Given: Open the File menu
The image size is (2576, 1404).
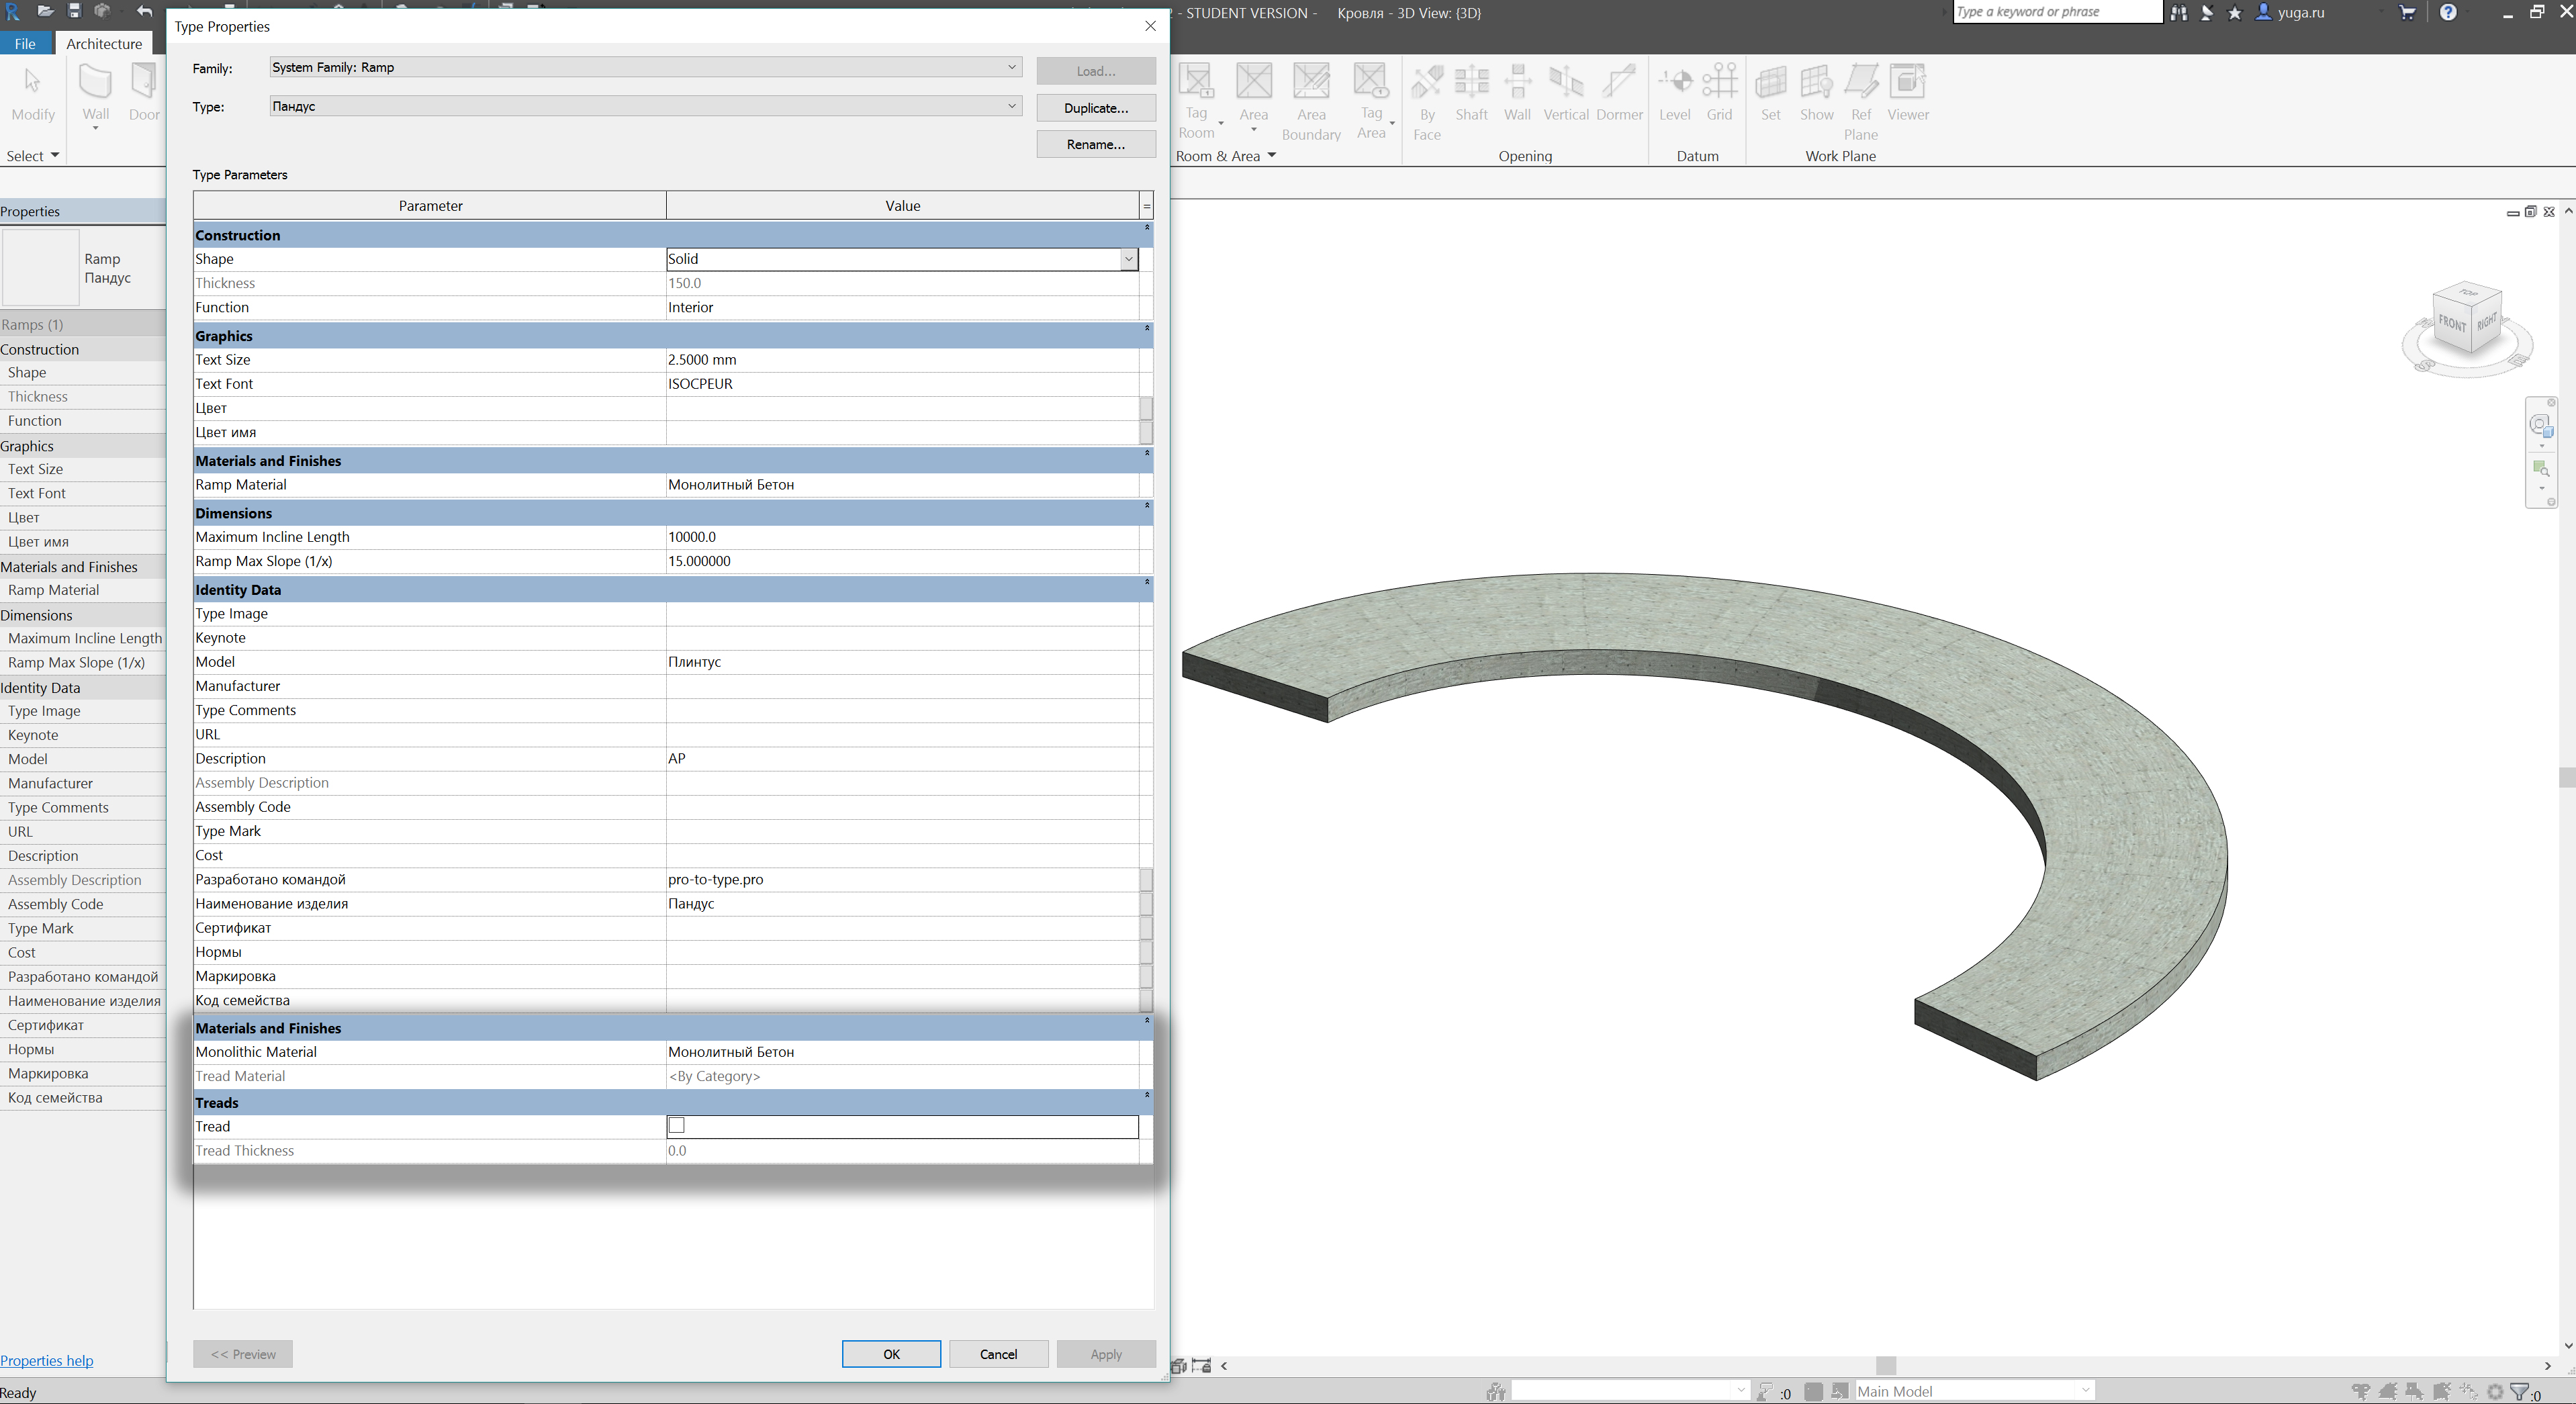Looking at the screenshot, I should pos(24,43).
